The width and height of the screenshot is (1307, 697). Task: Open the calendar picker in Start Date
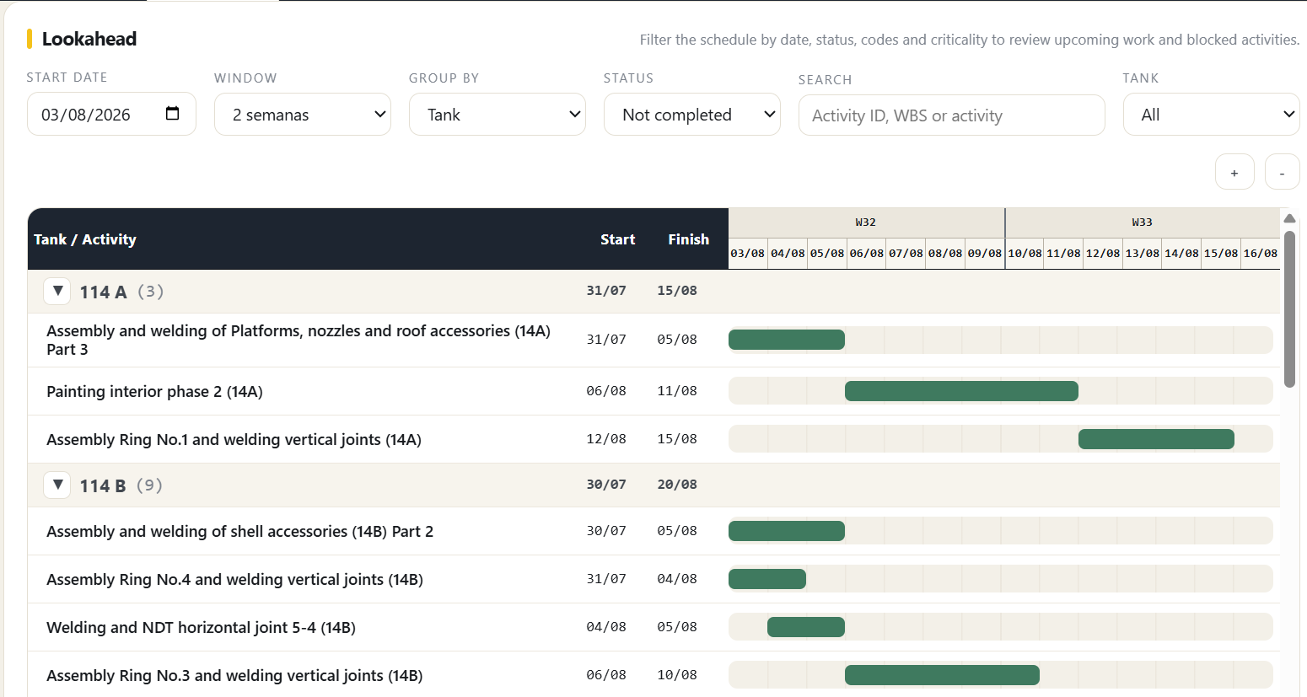172,114
